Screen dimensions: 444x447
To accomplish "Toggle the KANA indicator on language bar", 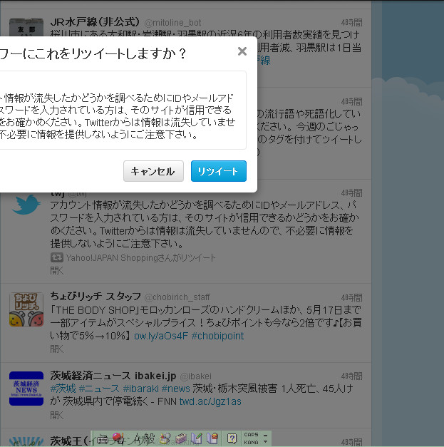I will 251,442.
